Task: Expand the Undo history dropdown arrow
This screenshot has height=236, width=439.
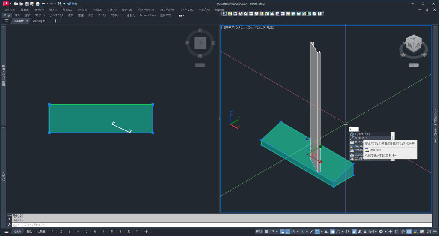Action: pos(48,3)
